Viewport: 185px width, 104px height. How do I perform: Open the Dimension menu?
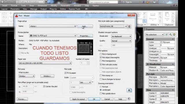tap(42, 6)
